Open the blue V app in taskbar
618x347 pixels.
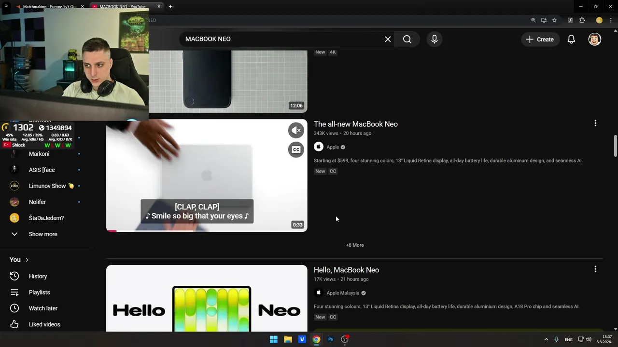(302, 339)
